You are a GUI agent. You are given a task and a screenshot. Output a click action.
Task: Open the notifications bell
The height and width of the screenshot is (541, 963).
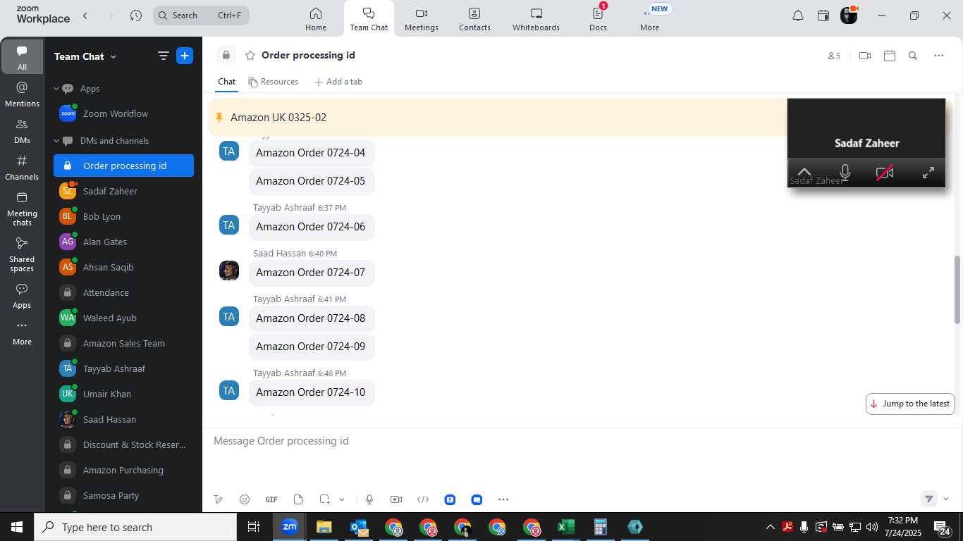point(798,15)
